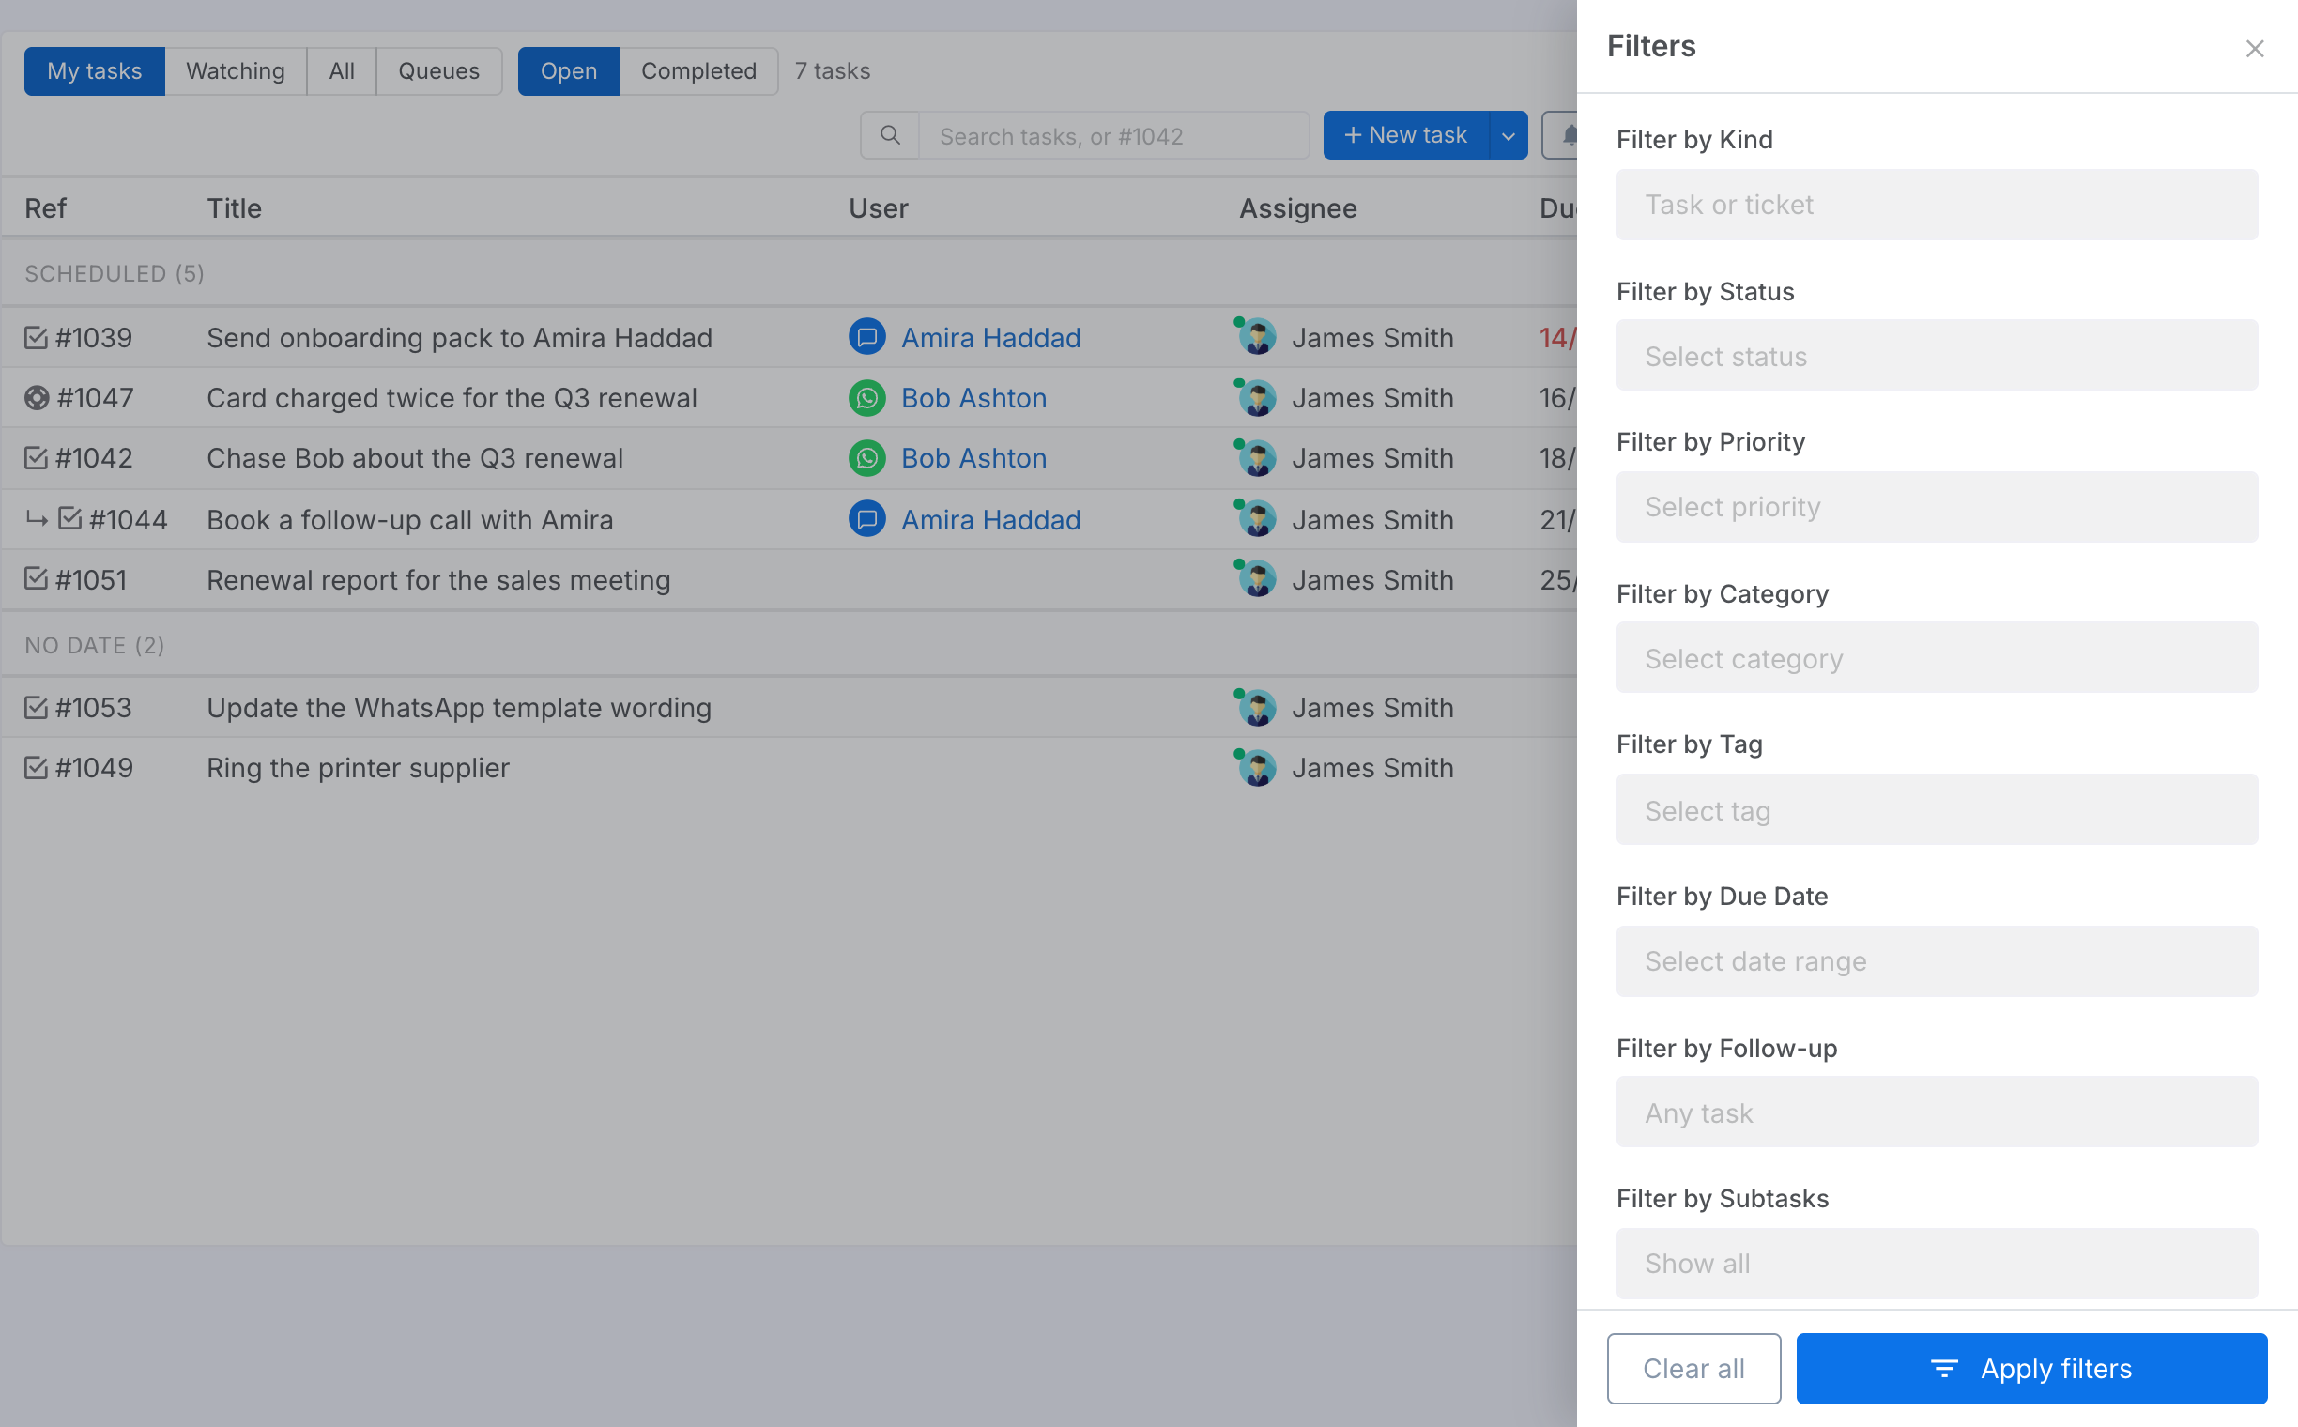Click the New task button
Image resolution: width=2298 pixels, height=1427 pixels.
[1405, 136]
